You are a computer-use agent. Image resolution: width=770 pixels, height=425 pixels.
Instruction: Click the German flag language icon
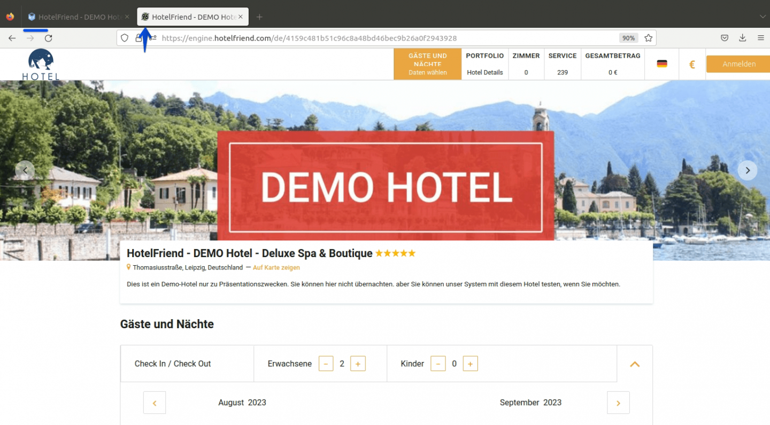(662, 64)
